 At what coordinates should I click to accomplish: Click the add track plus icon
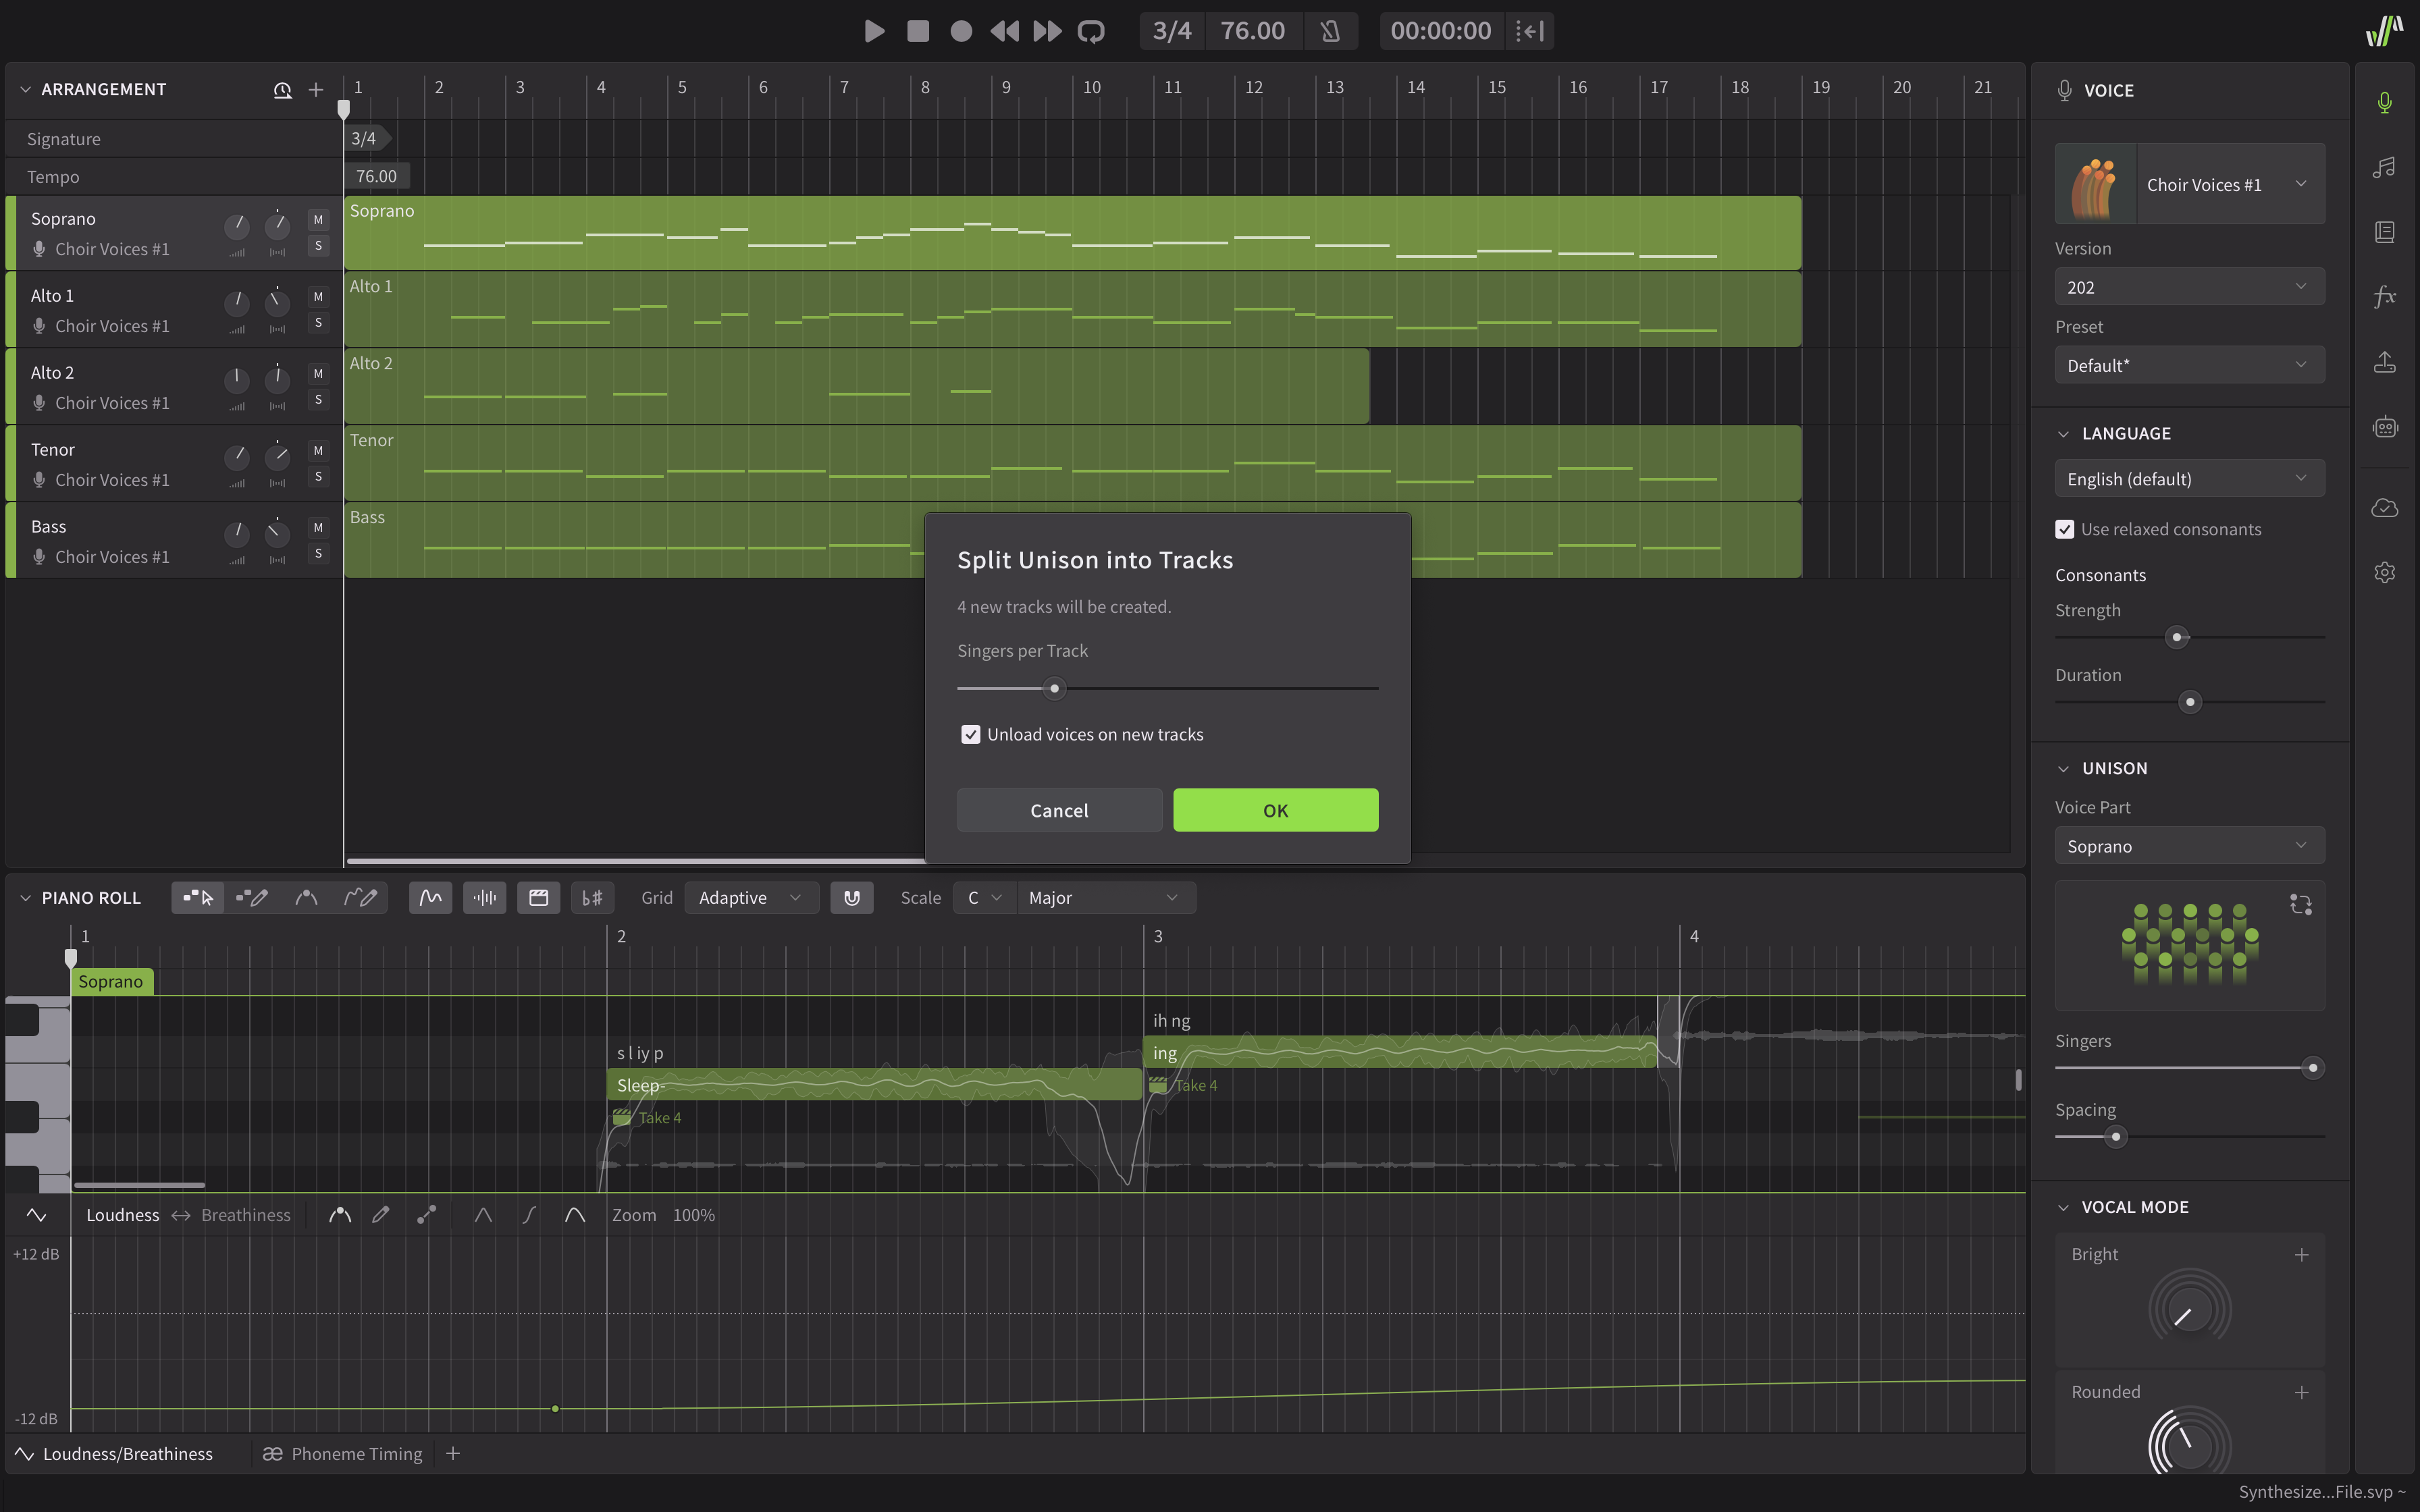(x=316, y=90)
